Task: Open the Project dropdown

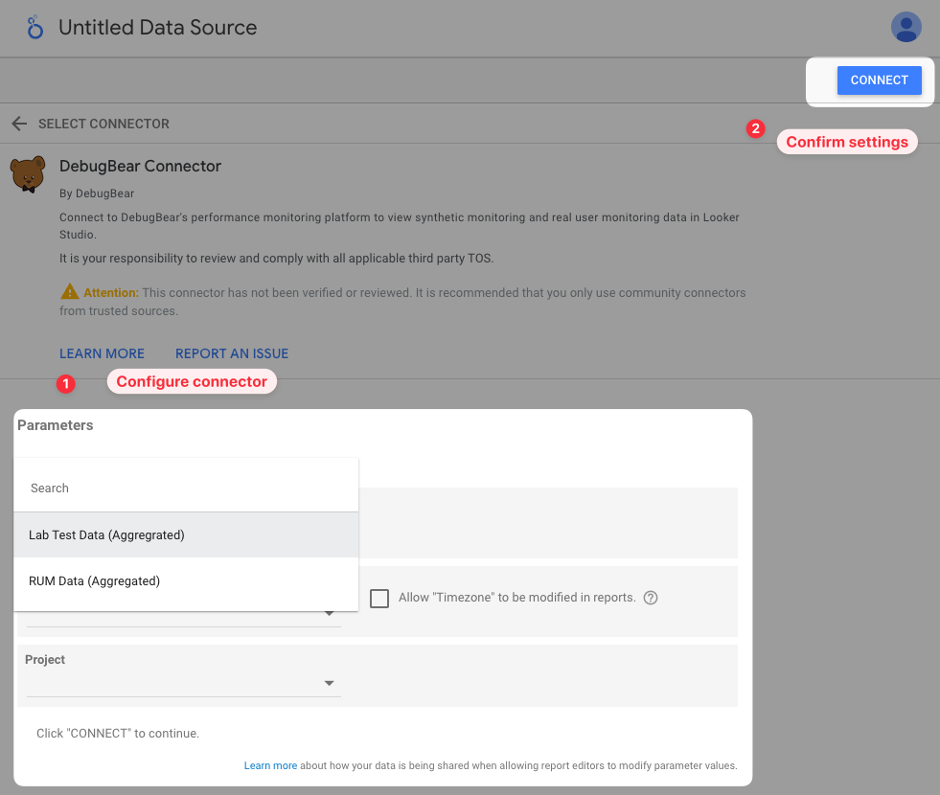Action: coord(183,683)
